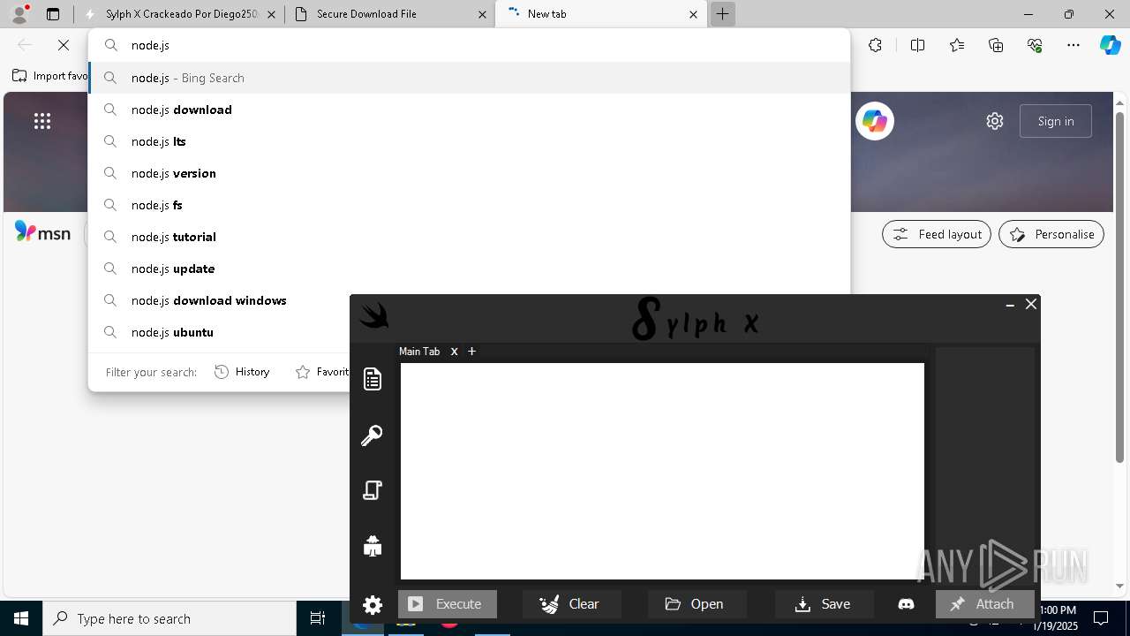Click taskbar search box
1130x636 pixels.
pyautogui.click(x=169, y=618)
